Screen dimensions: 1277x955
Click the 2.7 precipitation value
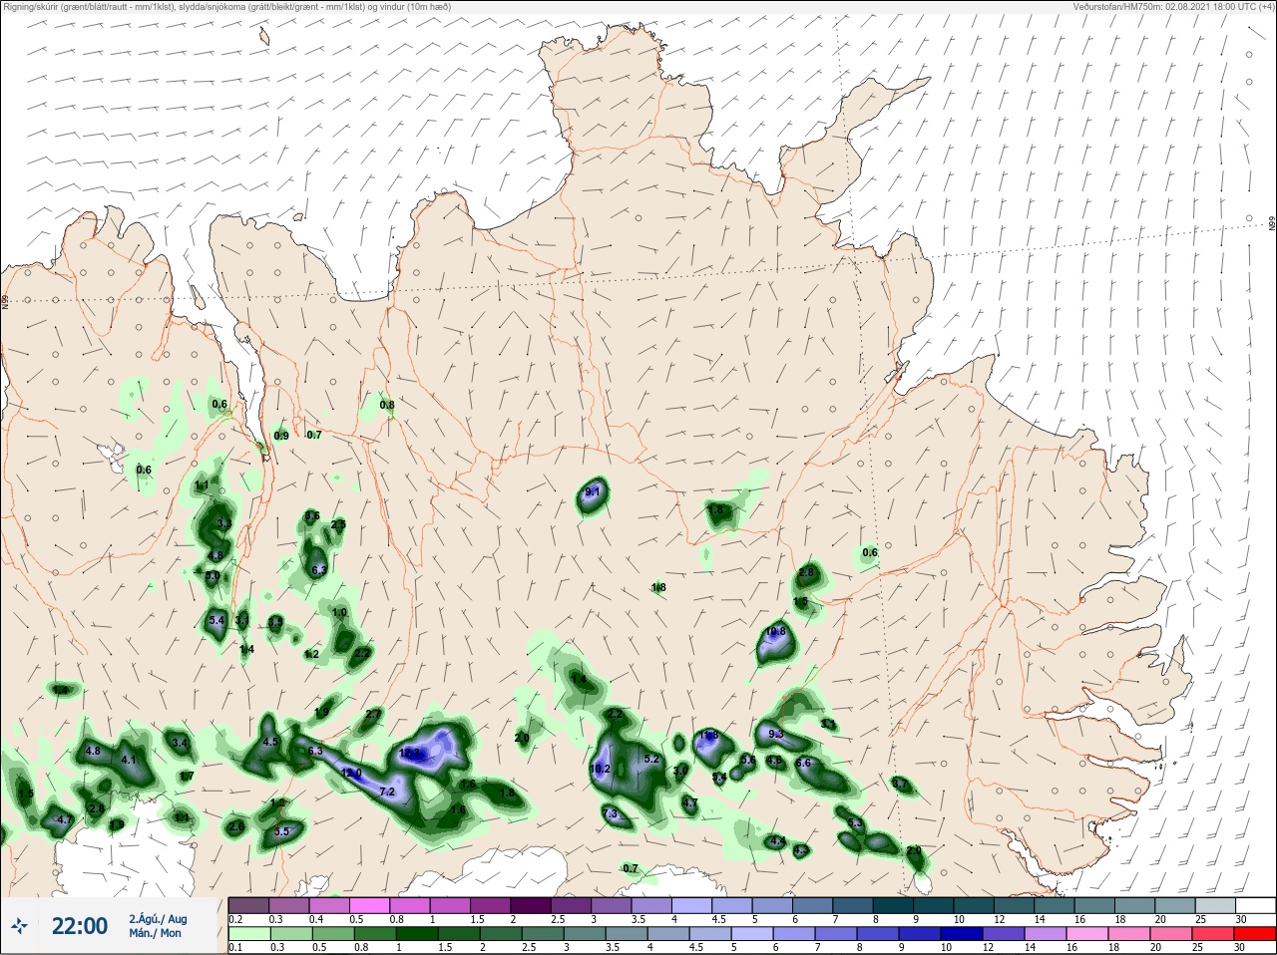coord(373,714)
